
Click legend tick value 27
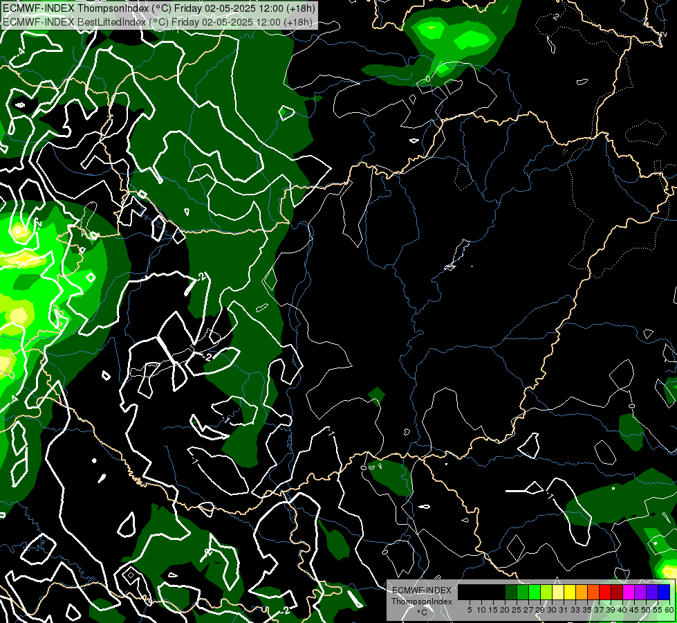point(528,610)
